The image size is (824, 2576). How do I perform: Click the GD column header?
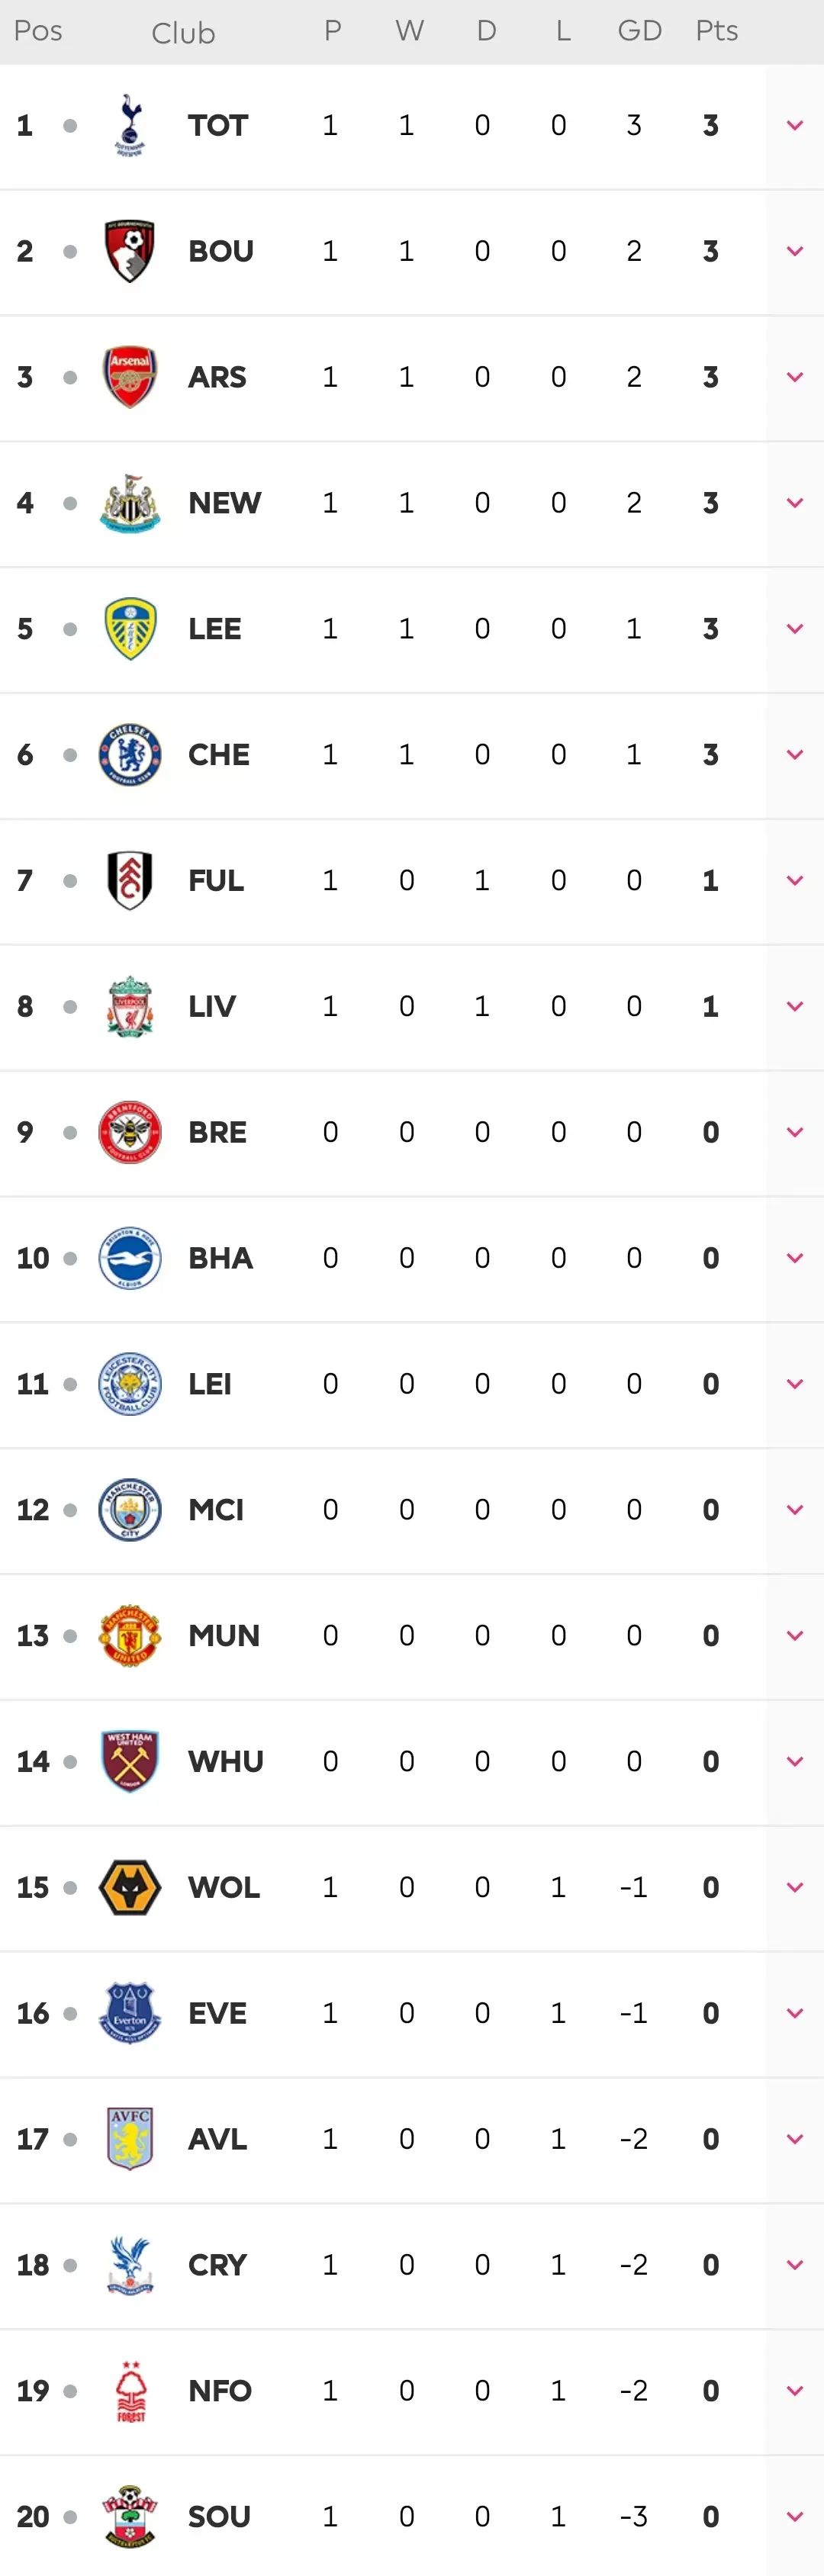639,31
